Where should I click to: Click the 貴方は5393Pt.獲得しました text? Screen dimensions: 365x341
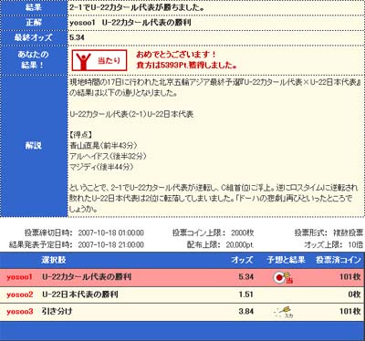186,65
